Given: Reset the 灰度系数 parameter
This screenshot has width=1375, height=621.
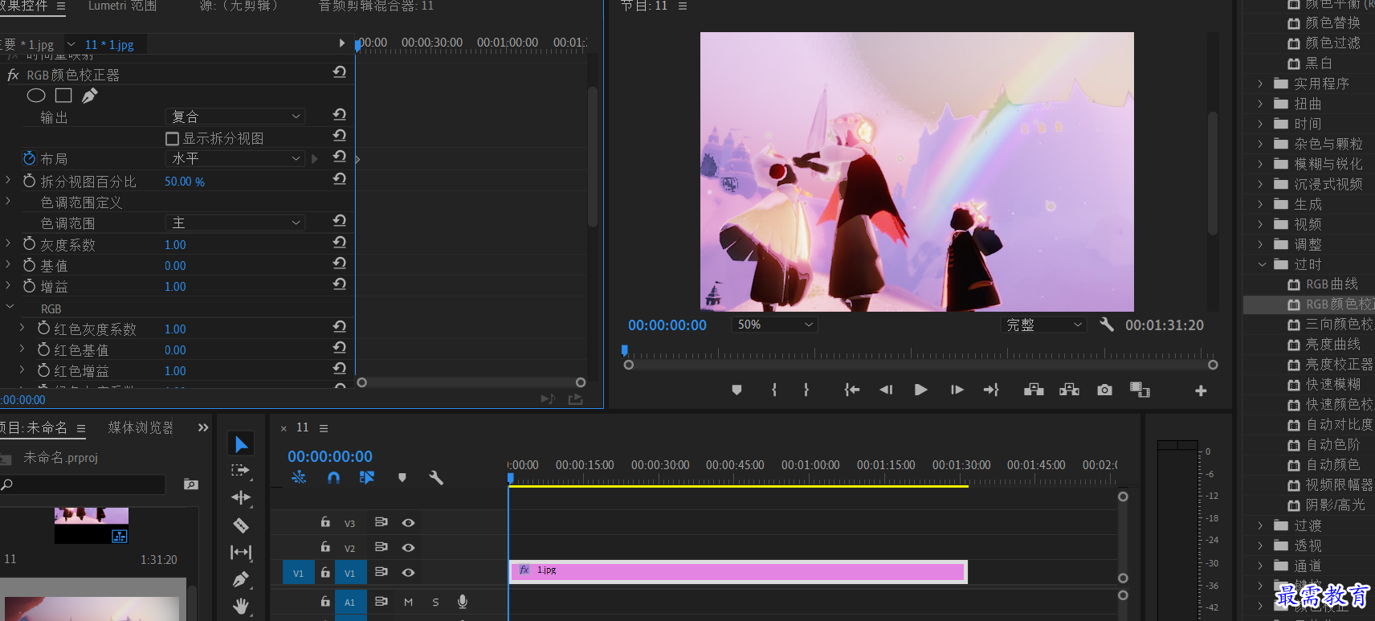Looking at the screenshot, I should pos(340,243).
